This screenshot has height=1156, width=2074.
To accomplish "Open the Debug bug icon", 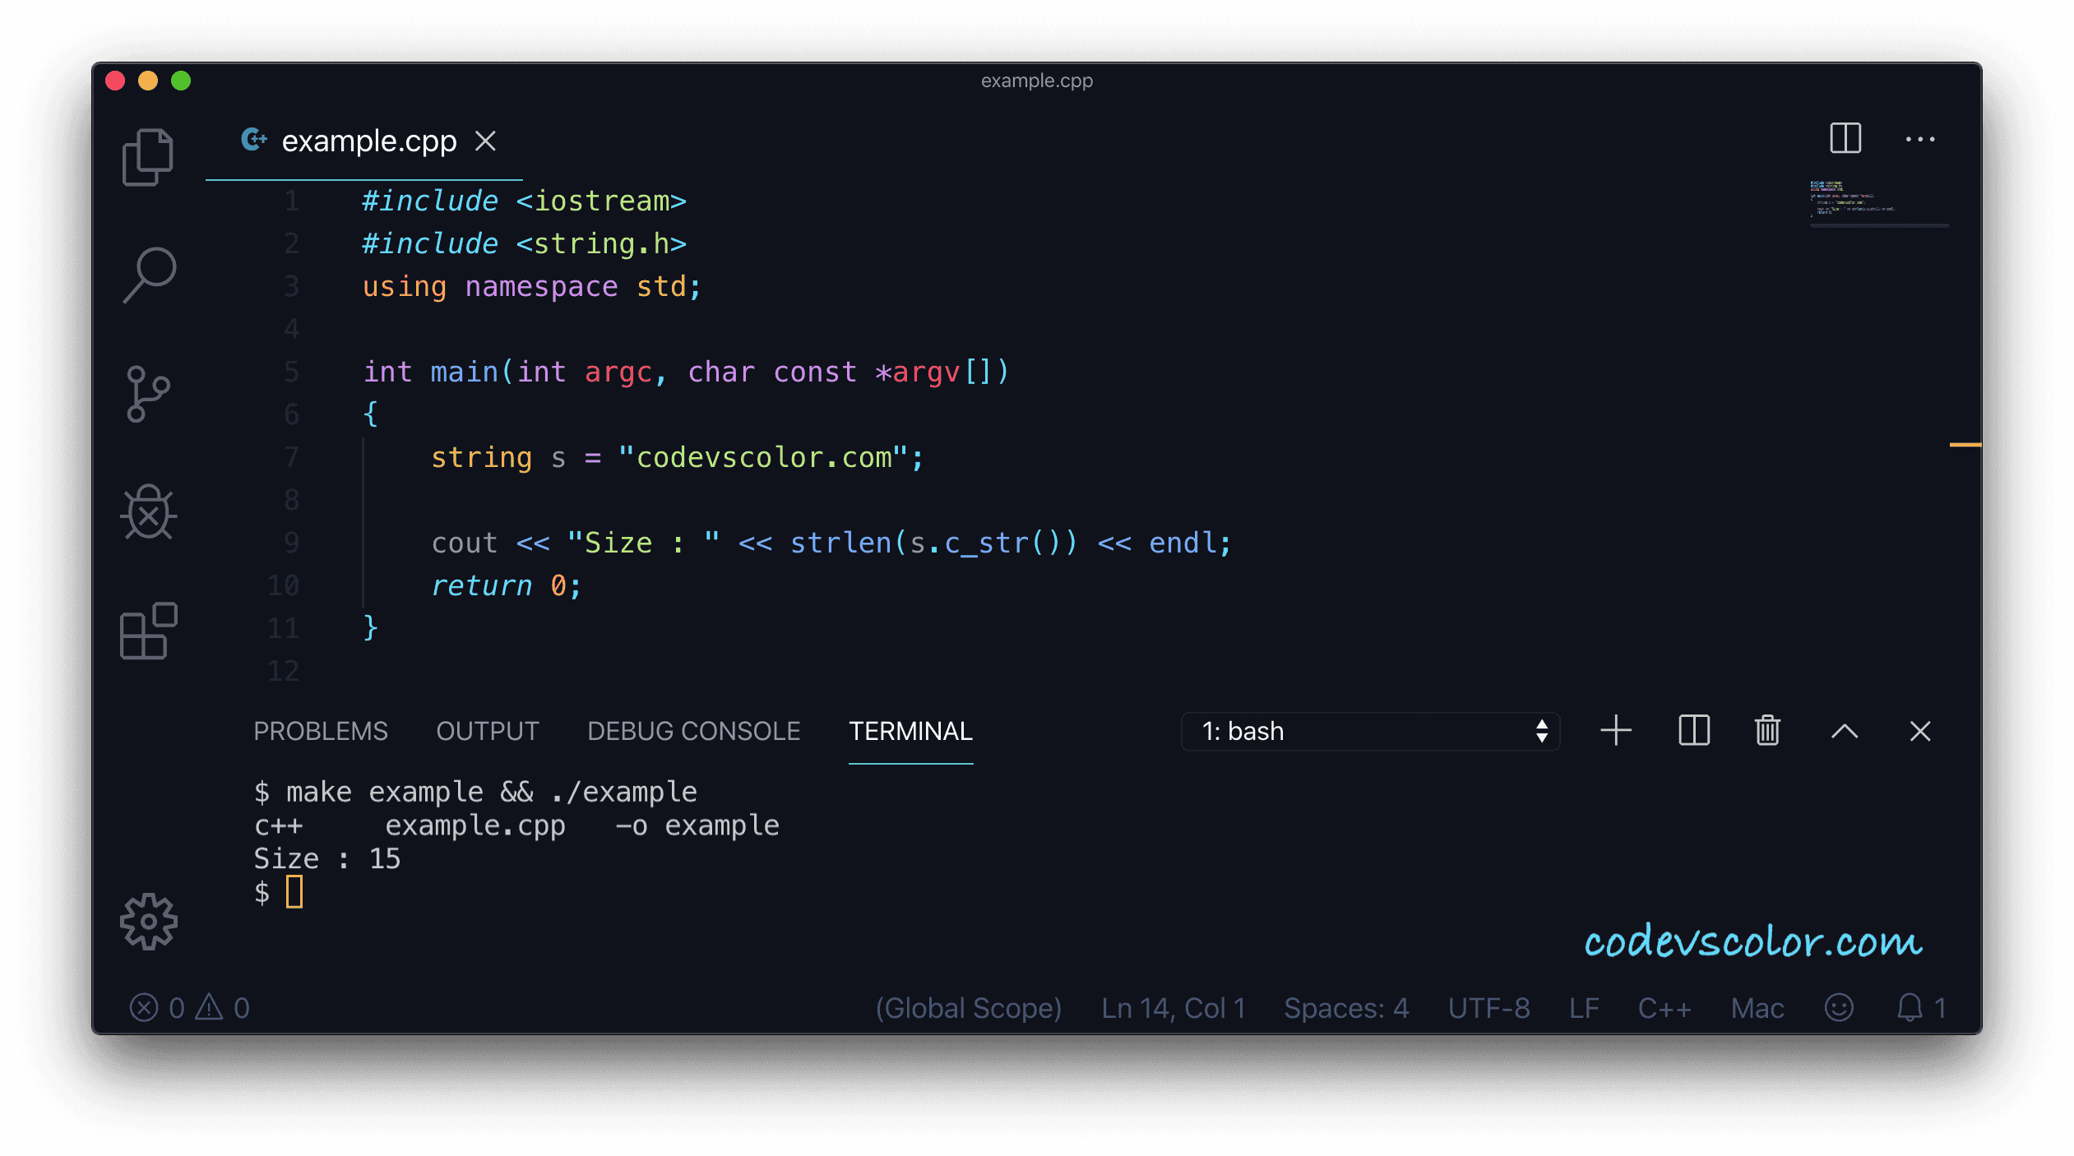I will point(149,512).
